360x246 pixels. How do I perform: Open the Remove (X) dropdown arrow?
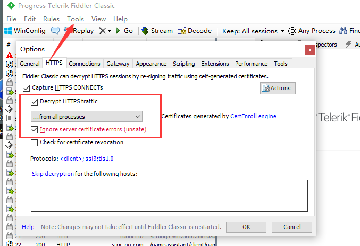click(x=110, y=31)
